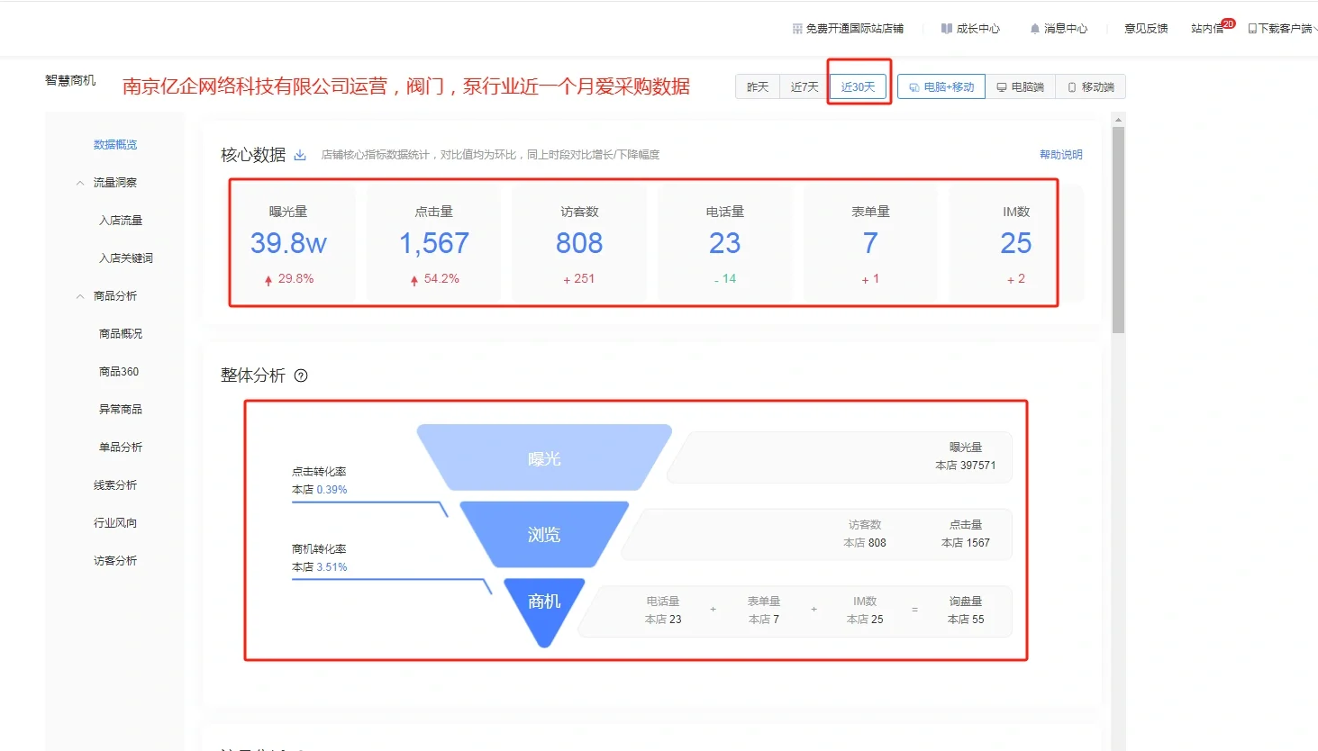Open the 整体分析 help question-mark icon
The height and width of the screenshot is (751, 1318).
coord(302,375)
